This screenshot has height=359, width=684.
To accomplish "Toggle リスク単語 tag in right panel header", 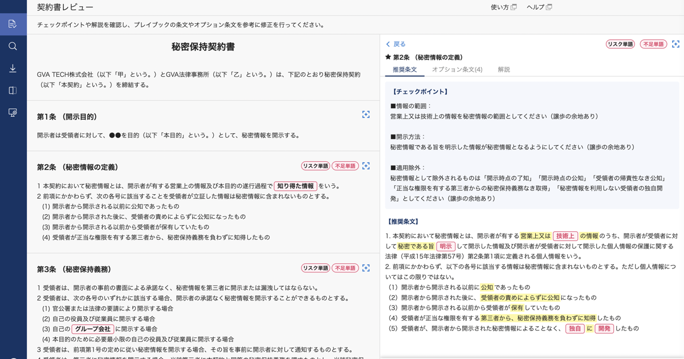I will pos(620,44).
